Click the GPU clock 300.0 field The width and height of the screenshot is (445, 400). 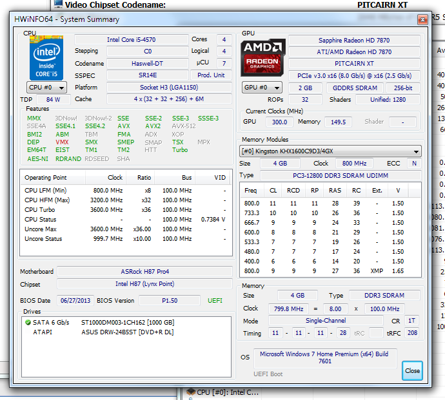(x=280, y=122)
